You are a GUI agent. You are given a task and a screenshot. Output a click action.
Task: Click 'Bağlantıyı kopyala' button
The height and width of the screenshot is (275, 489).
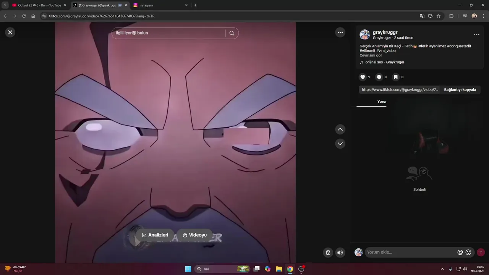pos(460,90)
